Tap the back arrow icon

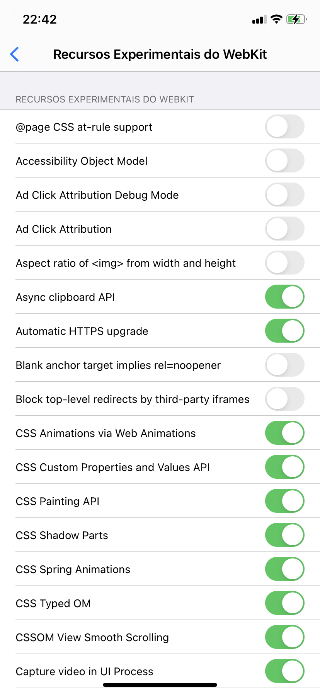click(15, 54)
